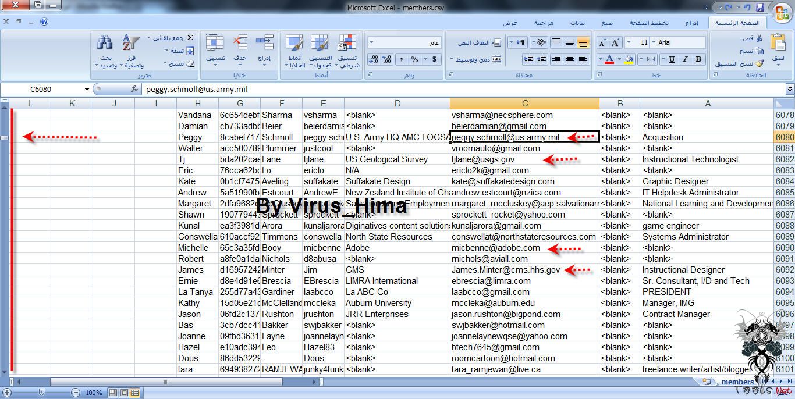
Task: Click Increase Decimal in the Number group
Action: coord(386,59)
